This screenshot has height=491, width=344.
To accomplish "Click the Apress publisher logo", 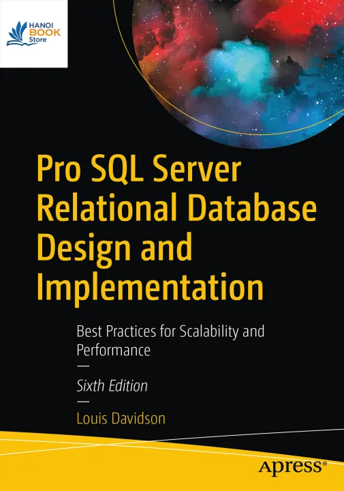I will click(293, 468).
